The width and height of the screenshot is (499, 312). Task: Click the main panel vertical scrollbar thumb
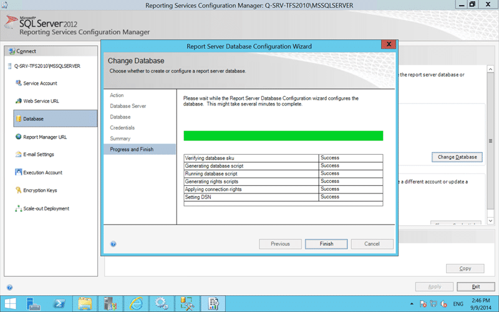(490, 141)
